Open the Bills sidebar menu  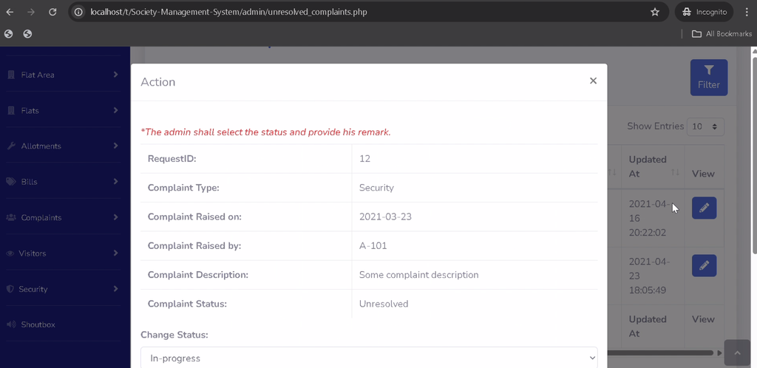(x=63, y=182)
